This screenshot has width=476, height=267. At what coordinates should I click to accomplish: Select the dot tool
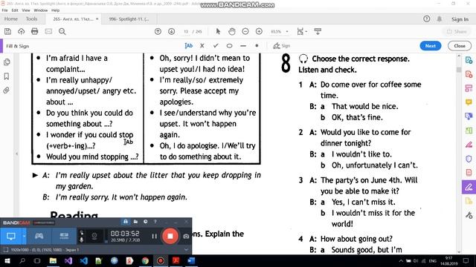pos(257,46)
